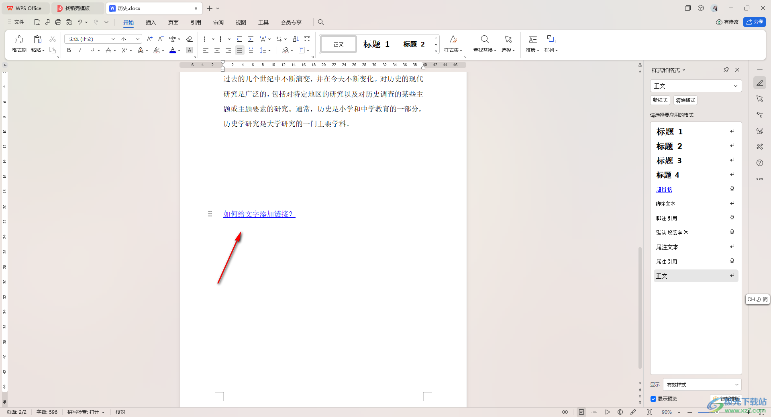Open the zoom percentage dropdown arrow

click(679, 412)
